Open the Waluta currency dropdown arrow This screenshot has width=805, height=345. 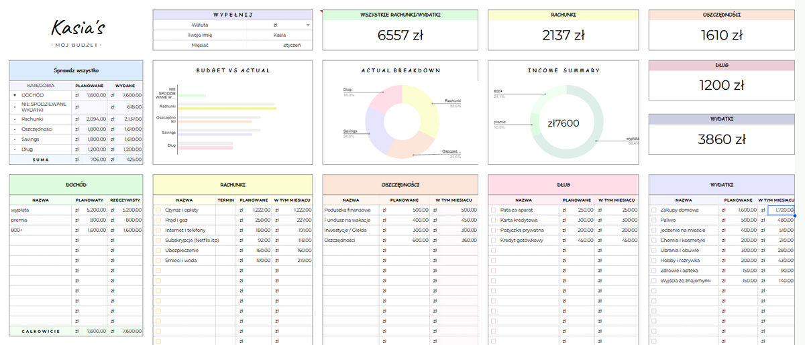[308, 25]
